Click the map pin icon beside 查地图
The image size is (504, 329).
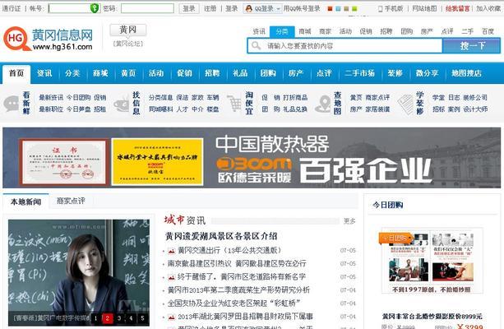pyautogui.click(x=322, y=104)
